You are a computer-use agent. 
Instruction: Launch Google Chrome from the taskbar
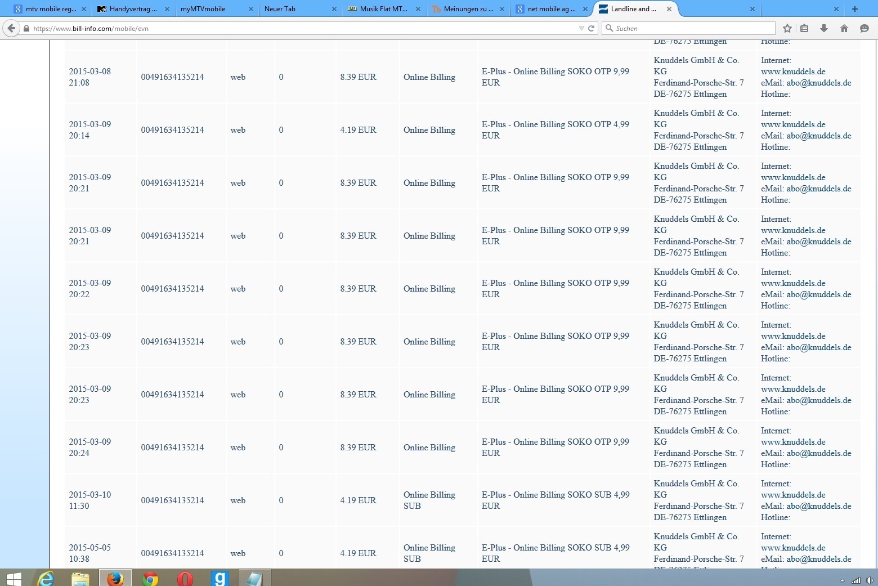point(150,578)
